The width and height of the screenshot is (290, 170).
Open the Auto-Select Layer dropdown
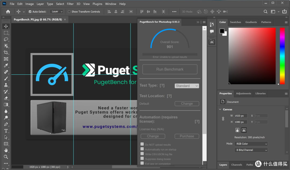[57, 12]
